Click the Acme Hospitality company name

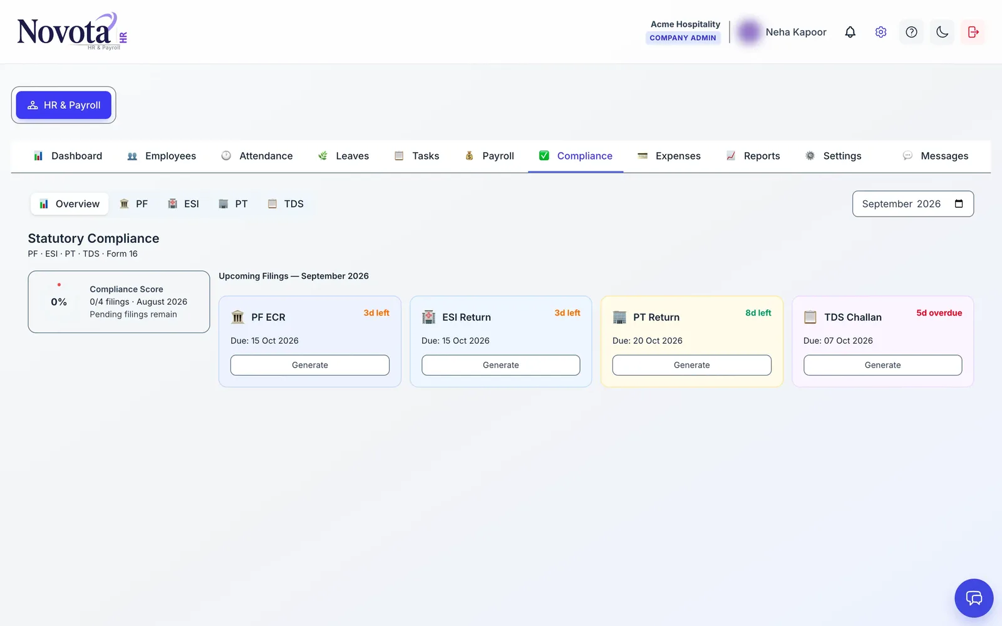[x=685, y=24]
